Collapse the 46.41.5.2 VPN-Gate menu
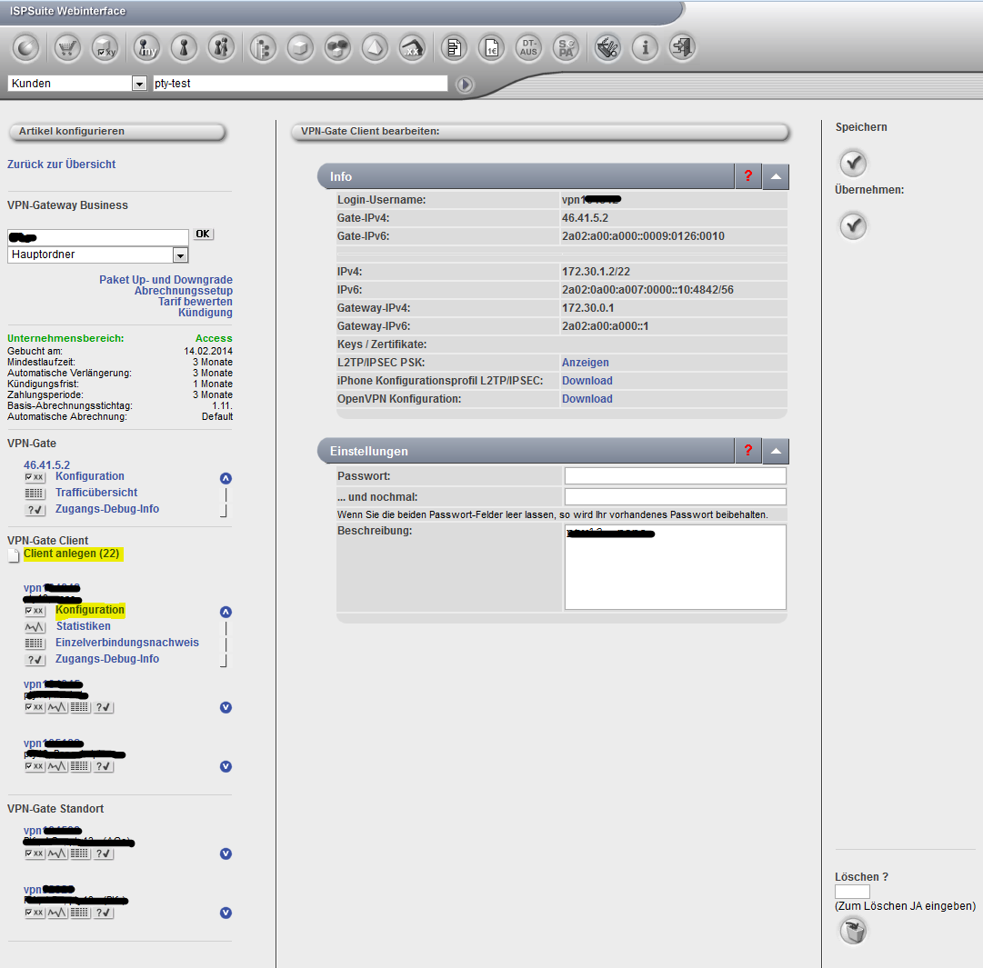 pyautogui.click(x=226, y=478)
